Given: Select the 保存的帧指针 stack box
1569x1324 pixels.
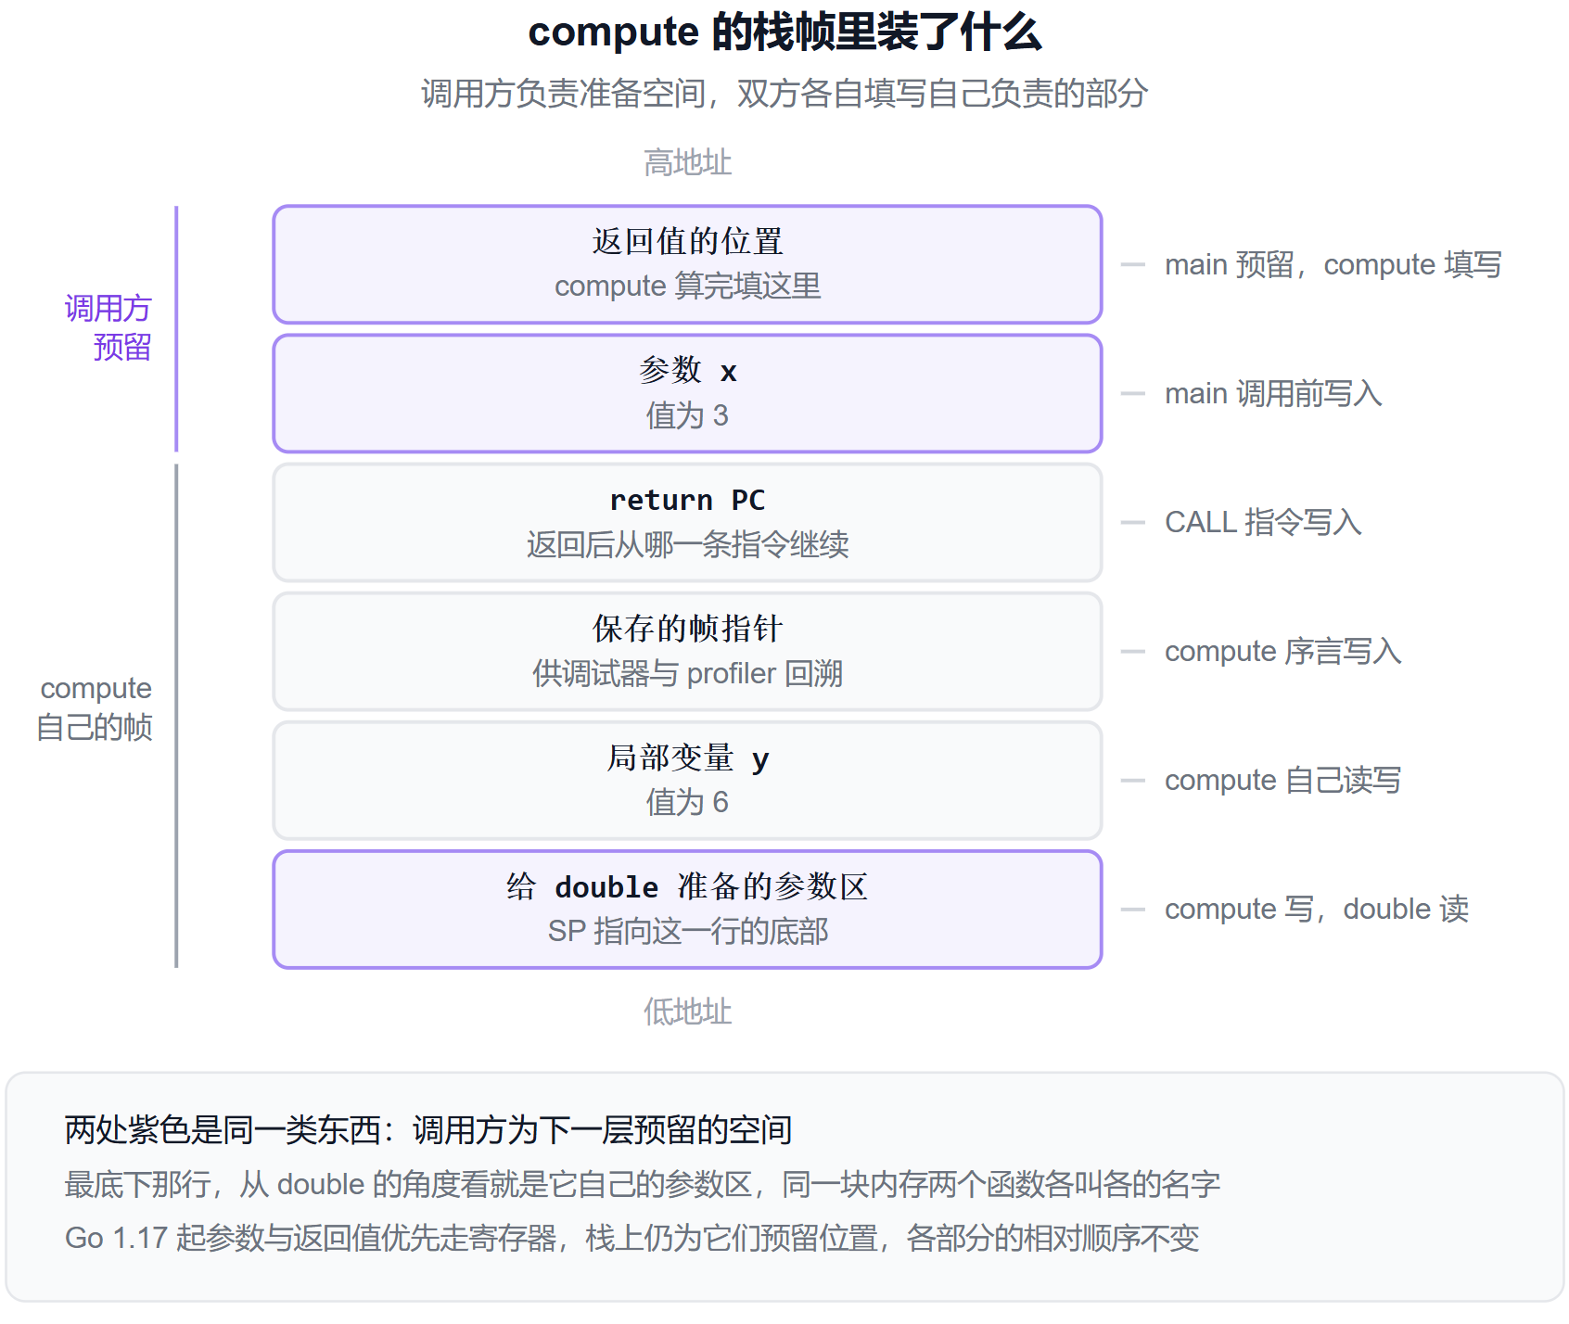Looking at the screenshot, I should 687,651.
